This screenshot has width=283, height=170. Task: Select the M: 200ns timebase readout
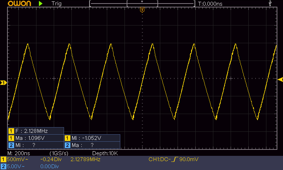19,153
